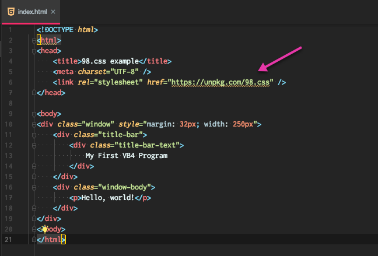Collapse the body section fold marker on line 9
Image resolution: width=378 pixels, height=256 pixels.
point(34,114)
